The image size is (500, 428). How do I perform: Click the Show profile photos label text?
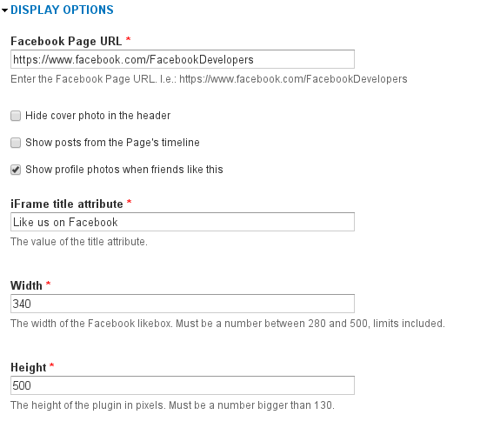124,170
